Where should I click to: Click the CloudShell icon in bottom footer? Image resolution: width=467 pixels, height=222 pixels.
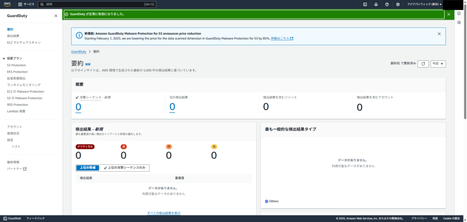coord(5,218)
